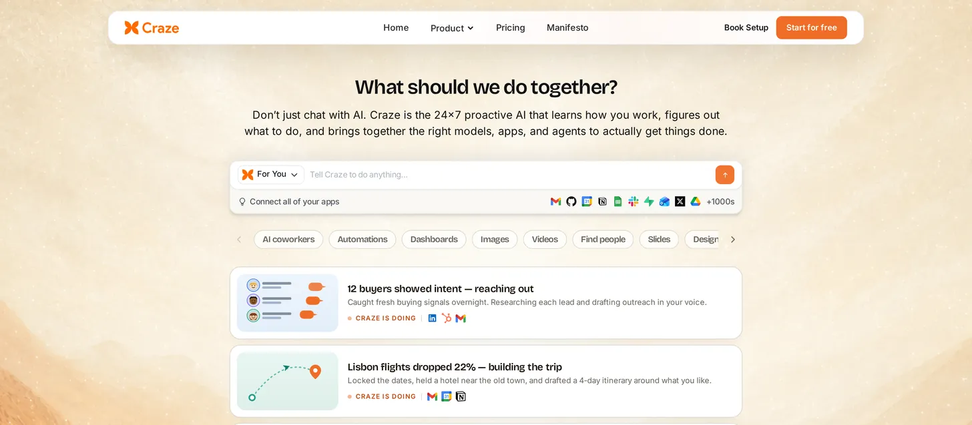Select the Design chip
This screenshot has height=425, width=972.
tap(702, 240)
